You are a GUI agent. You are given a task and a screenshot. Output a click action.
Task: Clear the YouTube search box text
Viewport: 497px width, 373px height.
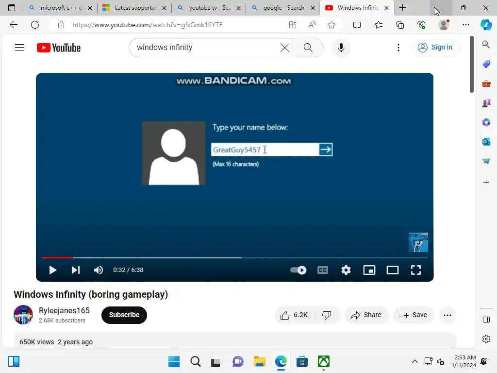click(284, 48)
